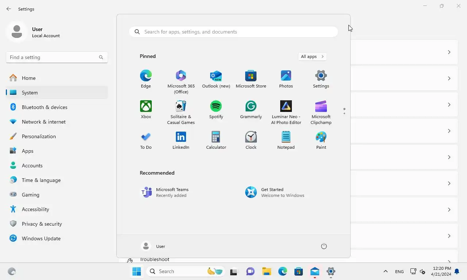Open Network & internet settings
467x280 pixels.
coord(57,122)
